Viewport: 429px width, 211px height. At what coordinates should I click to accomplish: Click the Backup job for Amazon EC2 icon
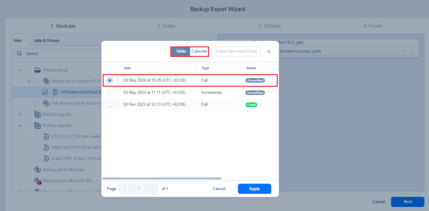pyautogui.click(x=46, y=81)
